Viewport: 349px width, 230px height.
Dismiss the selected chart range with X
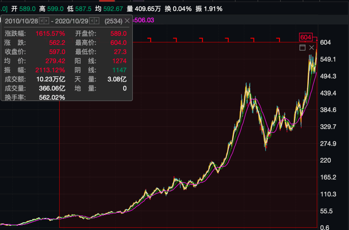312,47
